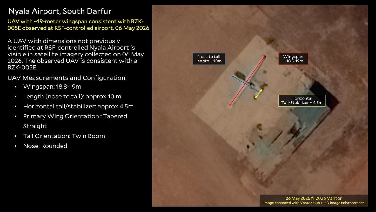Select bullet 'Tail Orientation: Twin Boom'
The image size is (376, 212).
pos(64,136)
